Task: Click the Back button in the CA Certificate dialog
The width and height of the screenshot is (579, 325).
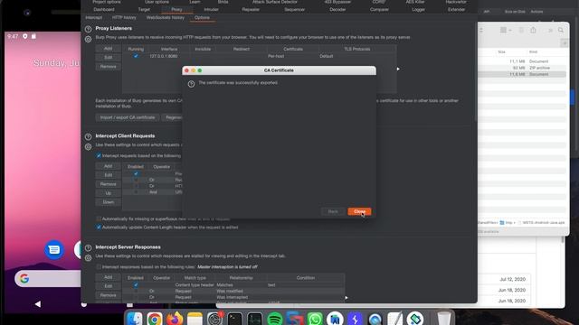Action: pos(333,211)
